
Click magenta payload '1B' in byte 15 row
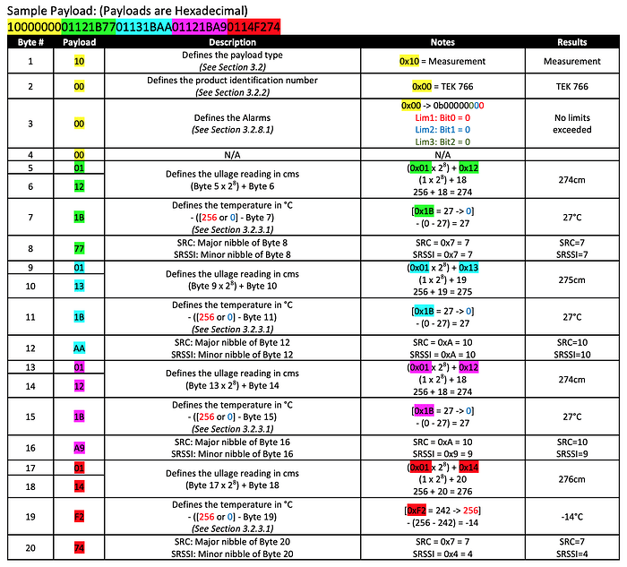(x=79, y=417)
